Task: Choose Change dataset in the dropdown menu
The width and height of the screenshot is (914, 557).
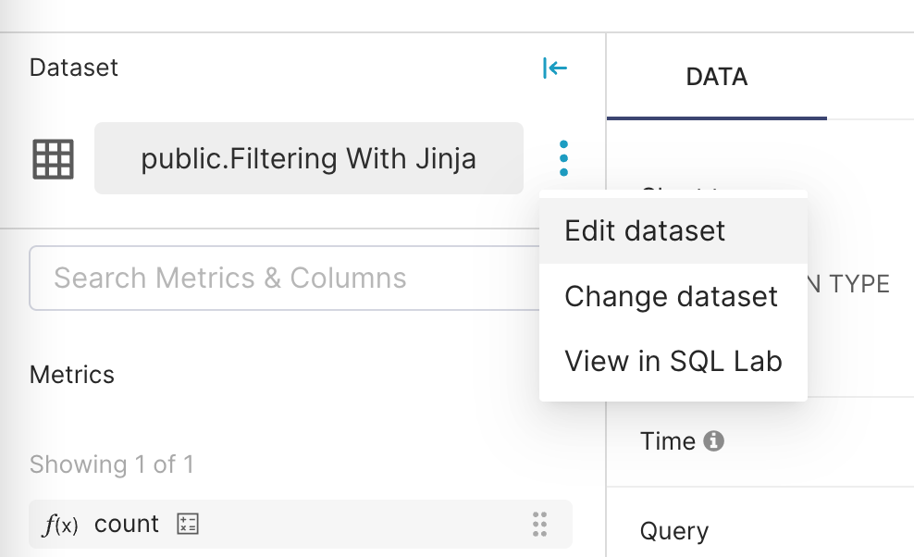Action: click(671, 296)
